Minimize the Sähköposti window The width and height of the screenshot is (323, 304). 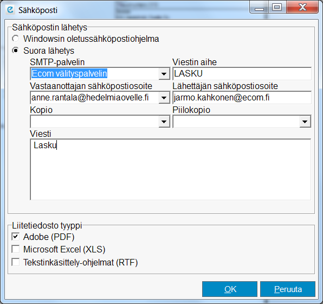coord(259,8)
